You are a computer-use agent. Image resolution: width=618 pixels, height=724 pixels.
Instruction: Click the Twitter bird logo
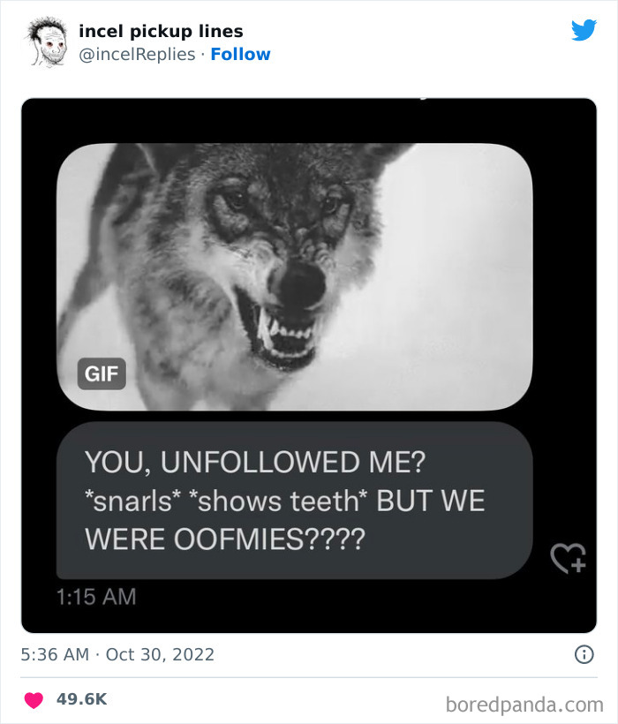[x=584, y=31]
